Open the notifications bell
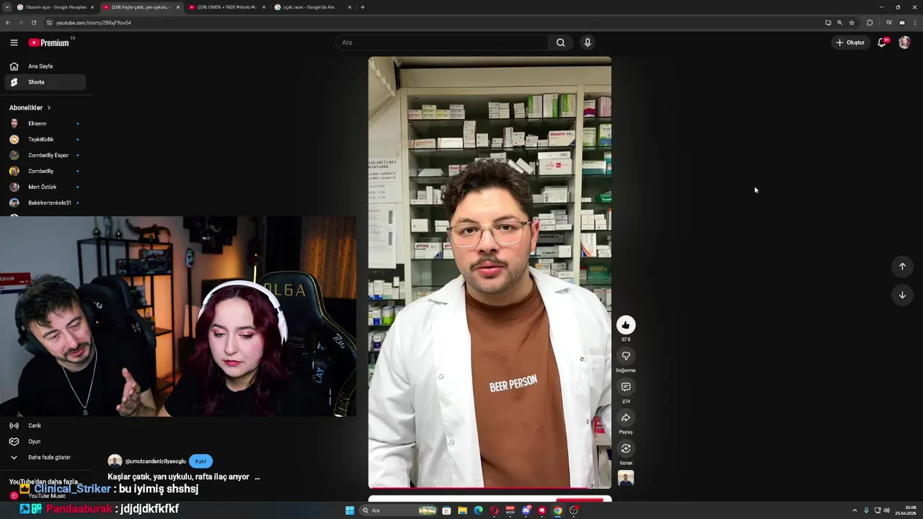923x519 pixels. coord(882,43)
